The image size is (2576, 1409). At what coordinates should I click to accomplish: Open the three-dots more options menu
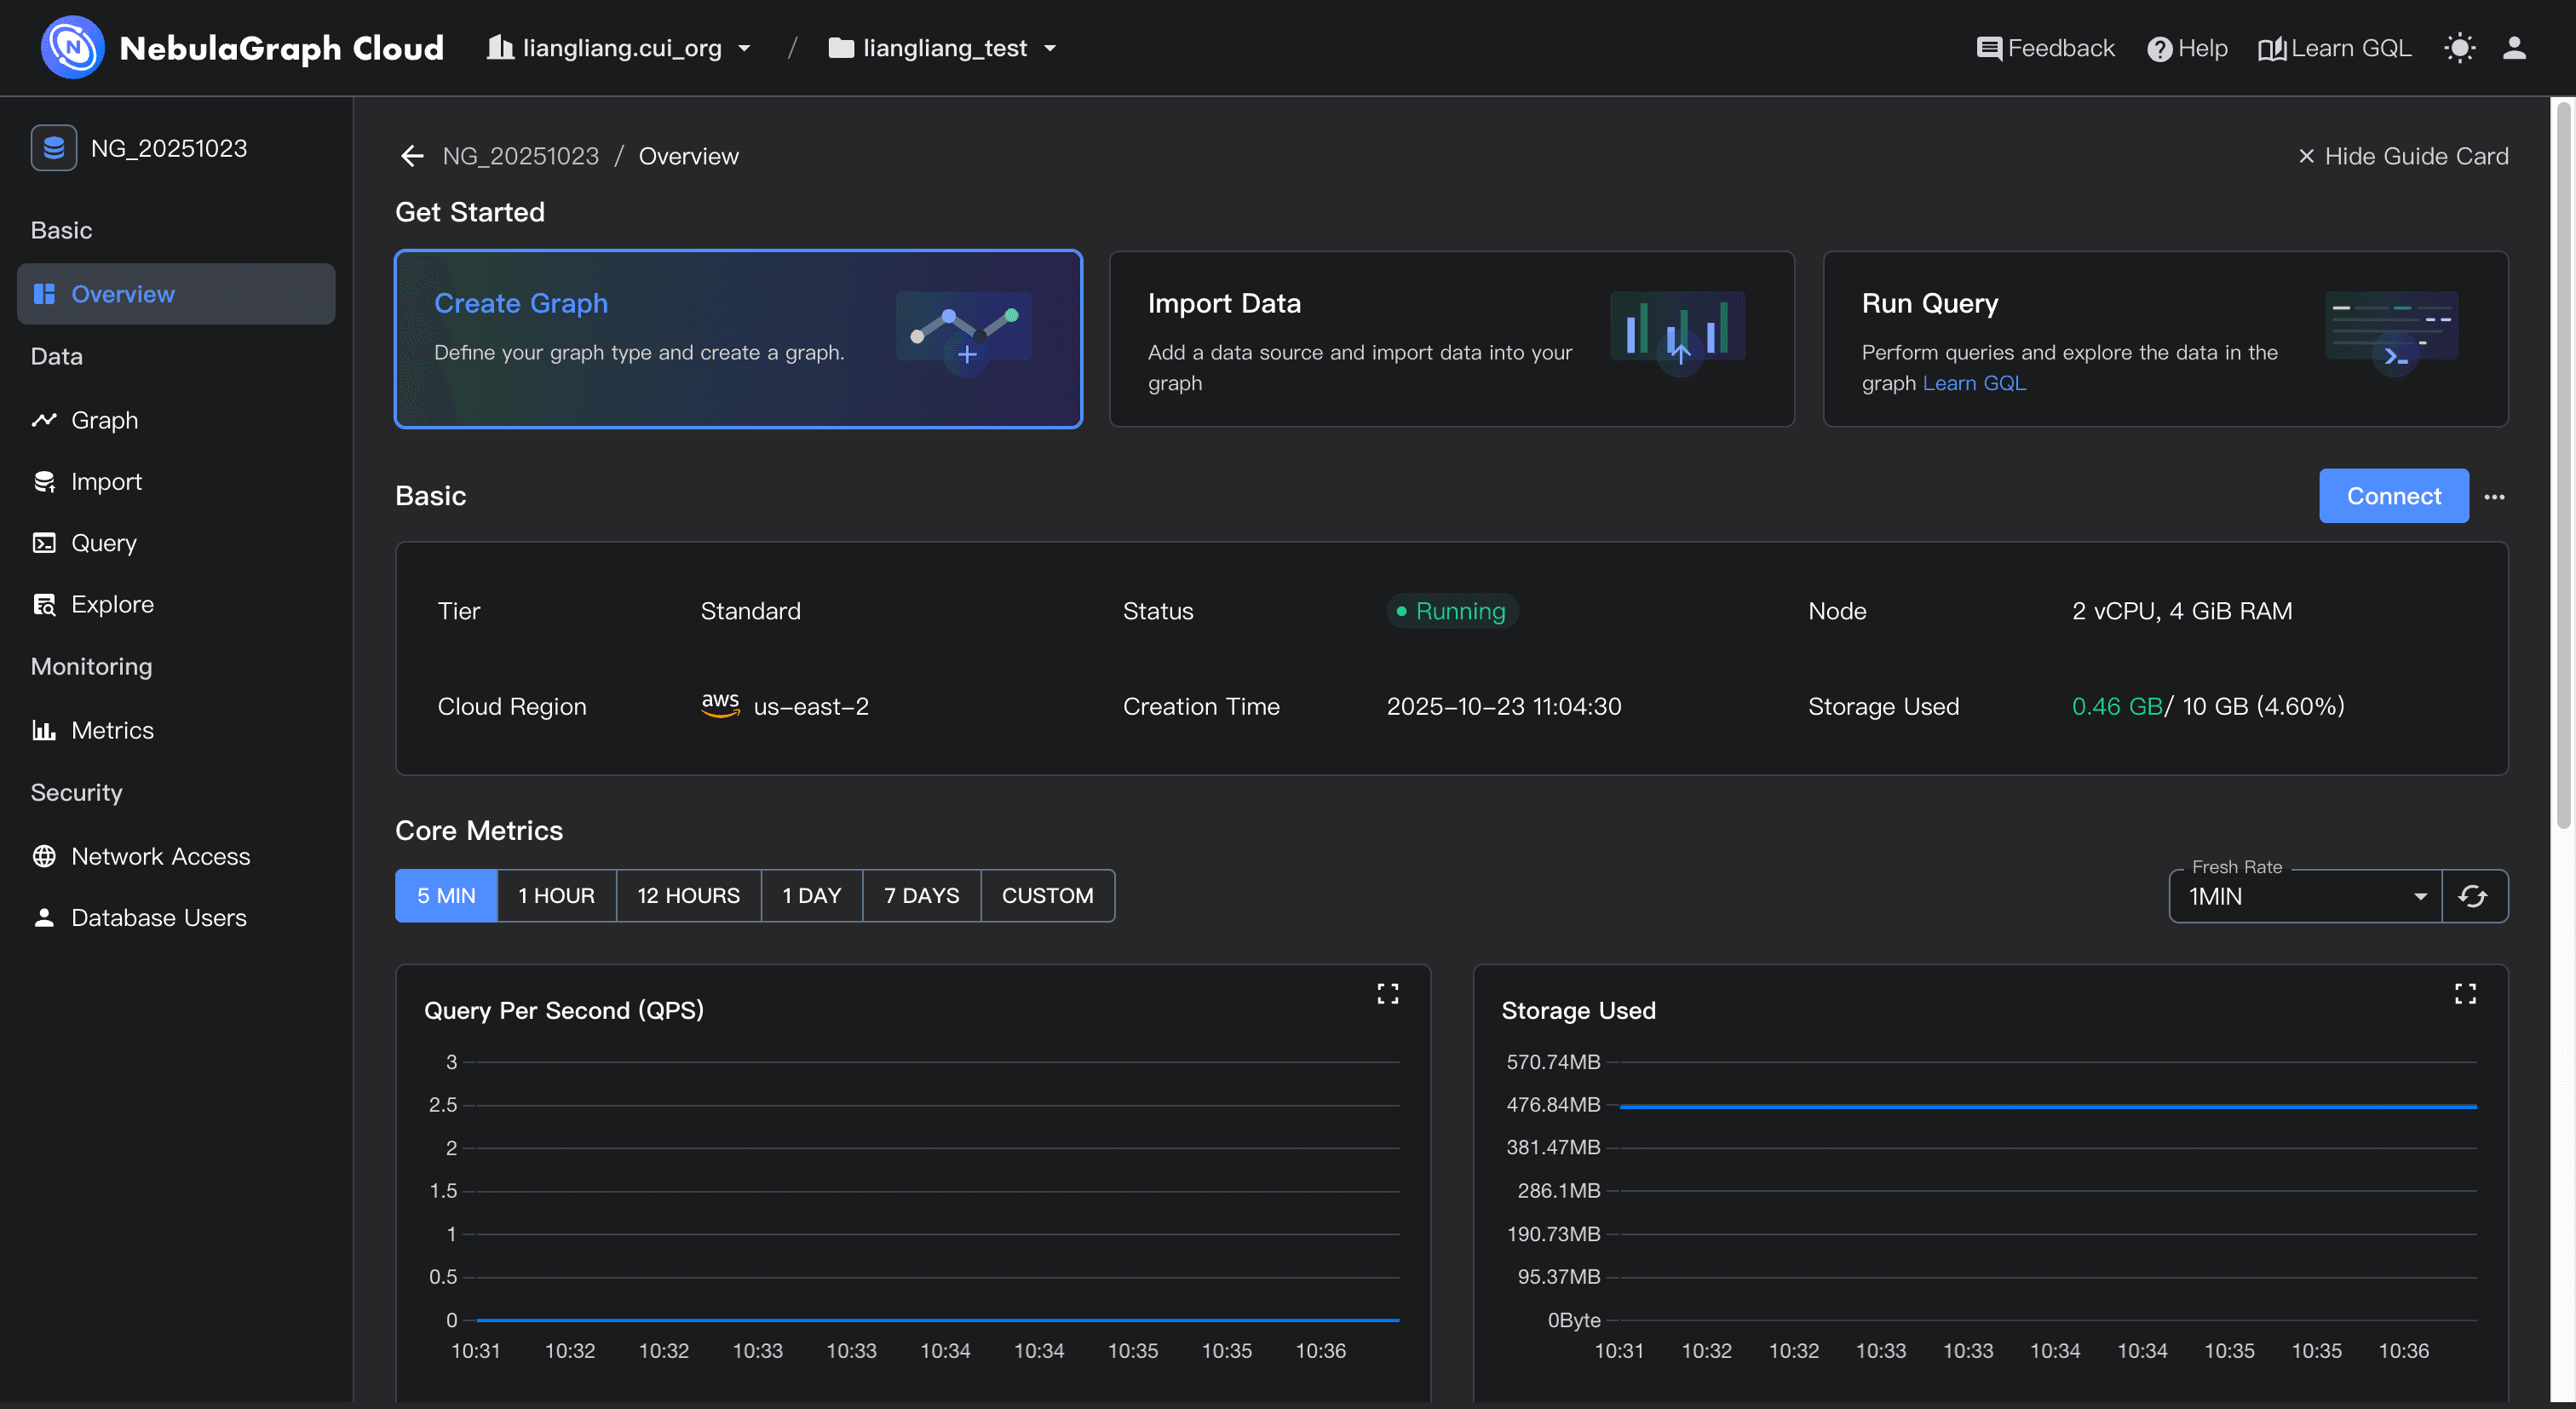coord(2494,497)
